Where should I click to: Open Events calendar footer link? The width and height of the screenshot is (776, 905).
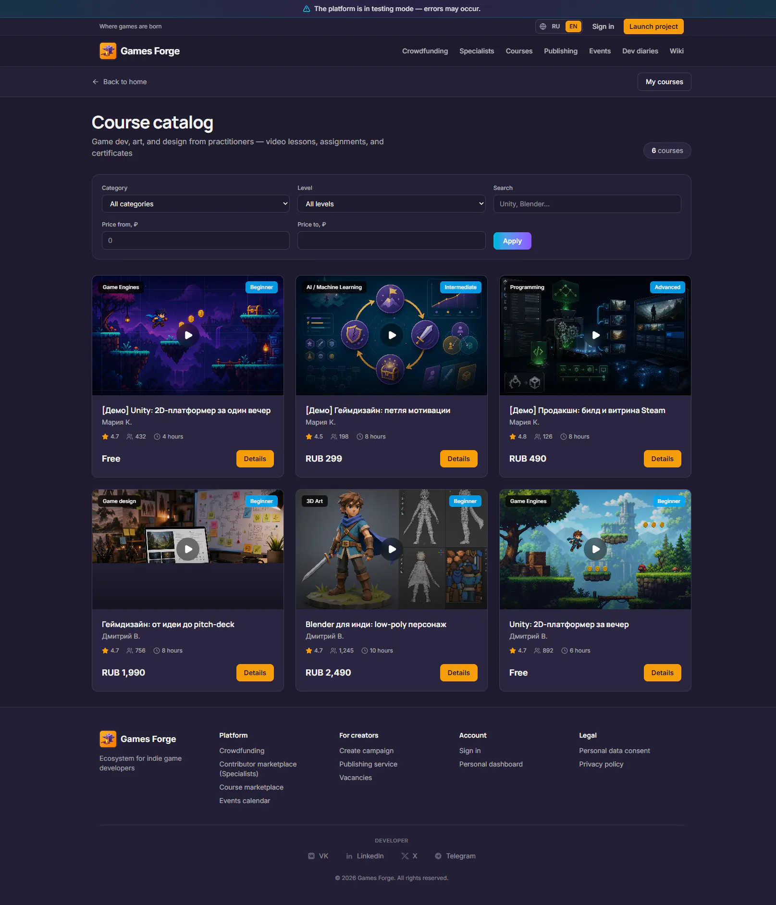(x=245, y=801)
